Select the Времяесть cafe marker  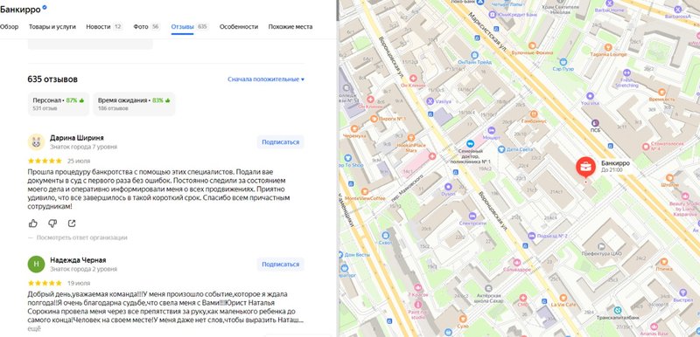[x=661, y=93]
